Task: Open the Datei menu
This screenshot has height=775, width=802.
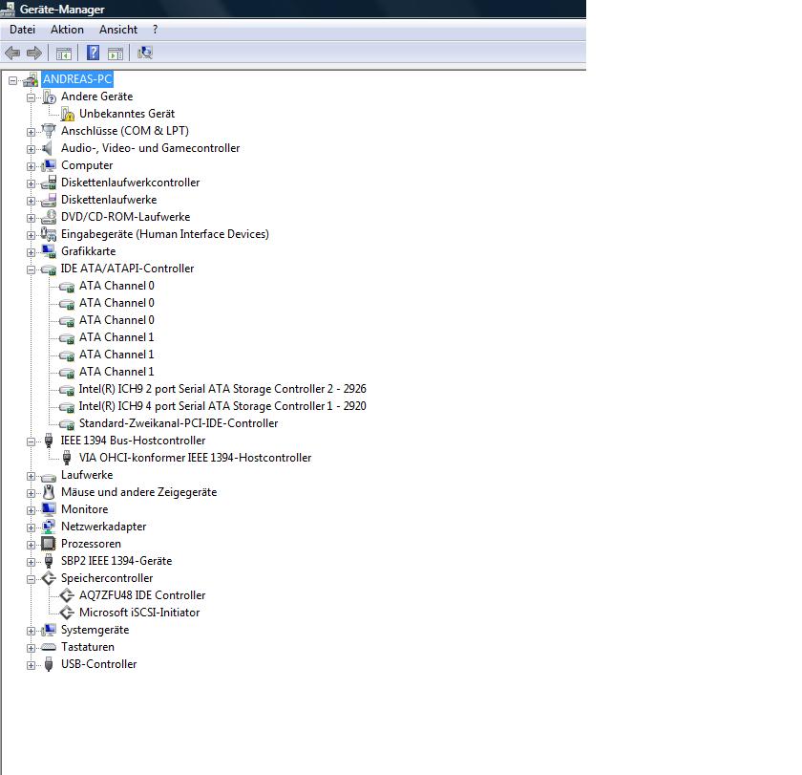Action: click(x=23, y=30)
